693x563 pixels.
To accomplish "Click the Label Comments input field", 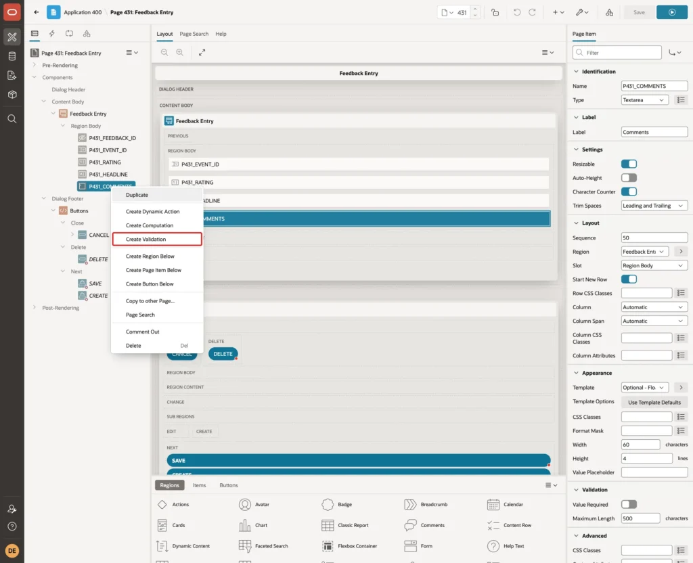I will [x=654, y=132].
